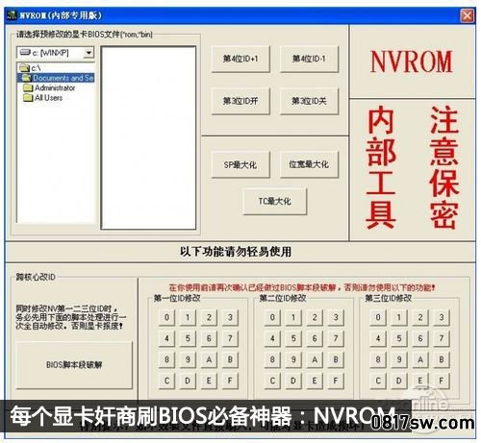
Task: Pick 6 in 第三位ID修改 group
Action: point(420,338)
